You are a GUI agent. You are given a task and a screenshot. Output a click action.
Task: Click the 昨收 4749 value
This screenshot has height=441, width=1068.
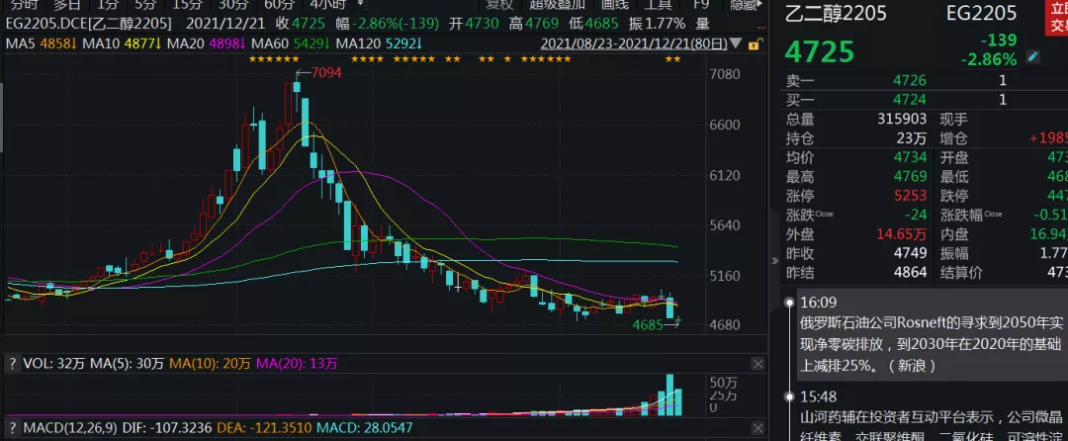910,253
